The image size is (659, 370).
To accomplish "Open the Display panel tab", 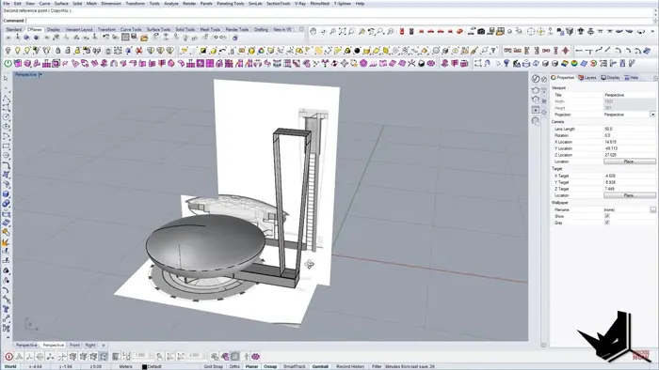I will [610, 78].
